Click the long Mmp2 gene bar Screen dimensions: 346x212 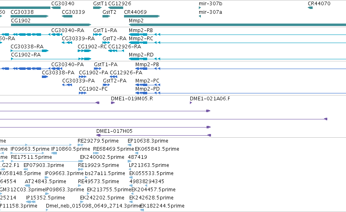(x=237, y=25)
